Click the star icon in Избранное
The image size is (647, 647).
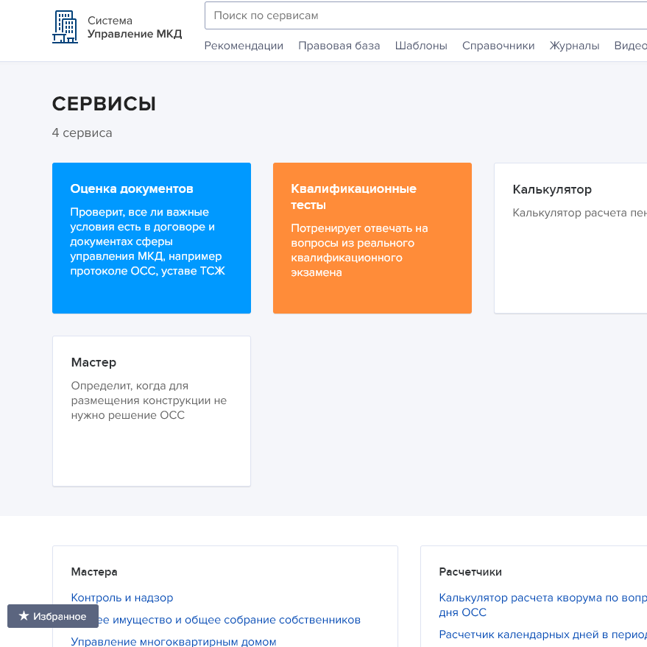pyautogui.click(x=24, y=615)
